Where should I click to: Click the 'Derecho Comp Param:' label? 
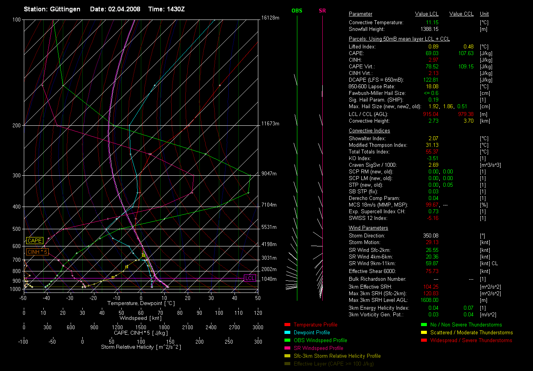pyautogui.click(x=374, y=198)
